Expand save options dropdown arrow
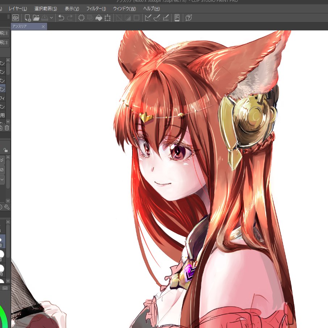This screenshot has height=328, width=328. [x=51, y=18]
